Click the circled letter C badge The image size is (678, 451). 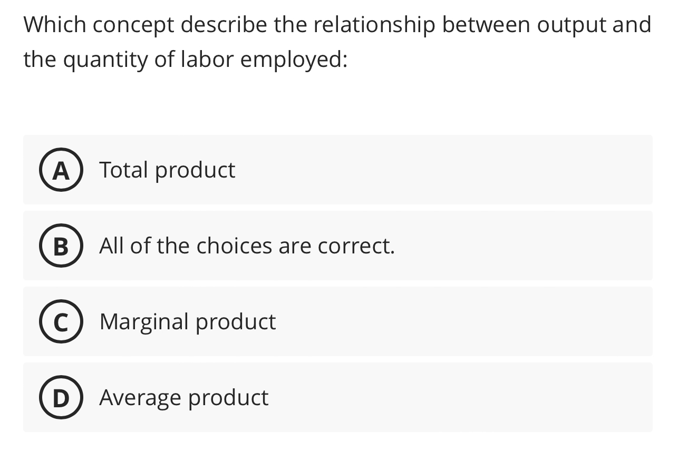coord(61,321)
